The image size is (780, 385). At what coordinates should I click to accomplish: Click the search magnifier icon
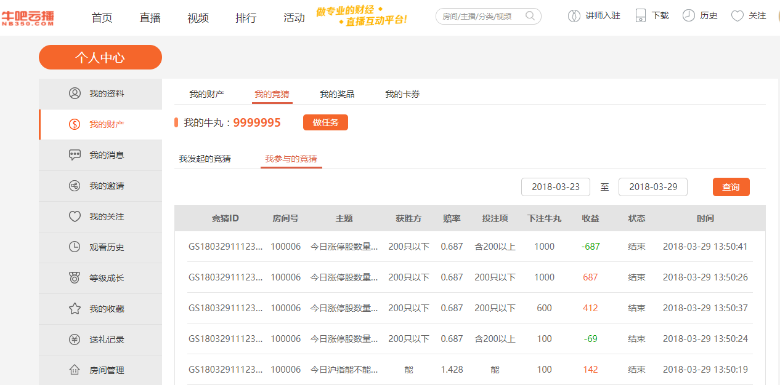point(530,16)
